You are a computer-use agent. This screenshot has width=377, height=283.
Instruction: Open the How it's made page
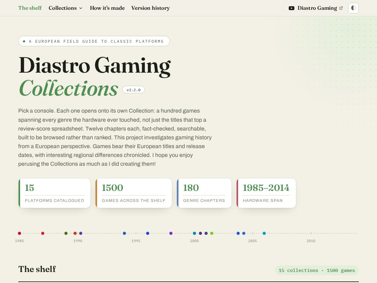[x=107, y=8]
